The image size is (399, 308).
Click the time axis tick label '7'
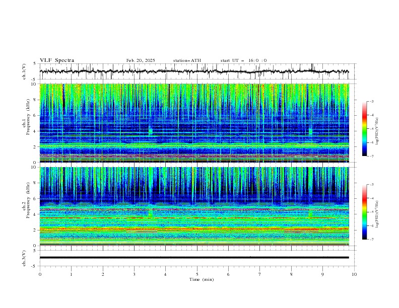pos(260,274)
